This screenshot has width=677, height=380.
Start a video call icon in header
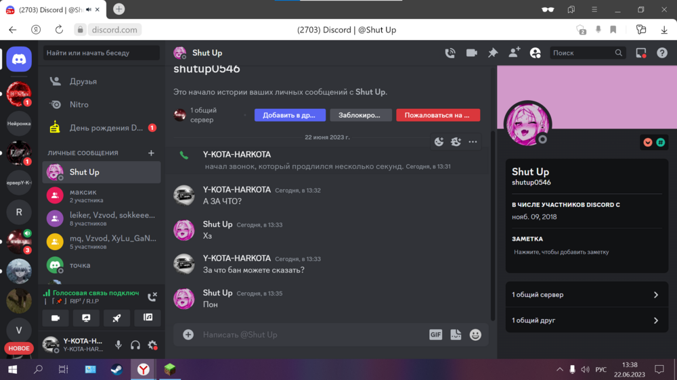(471, 53)
